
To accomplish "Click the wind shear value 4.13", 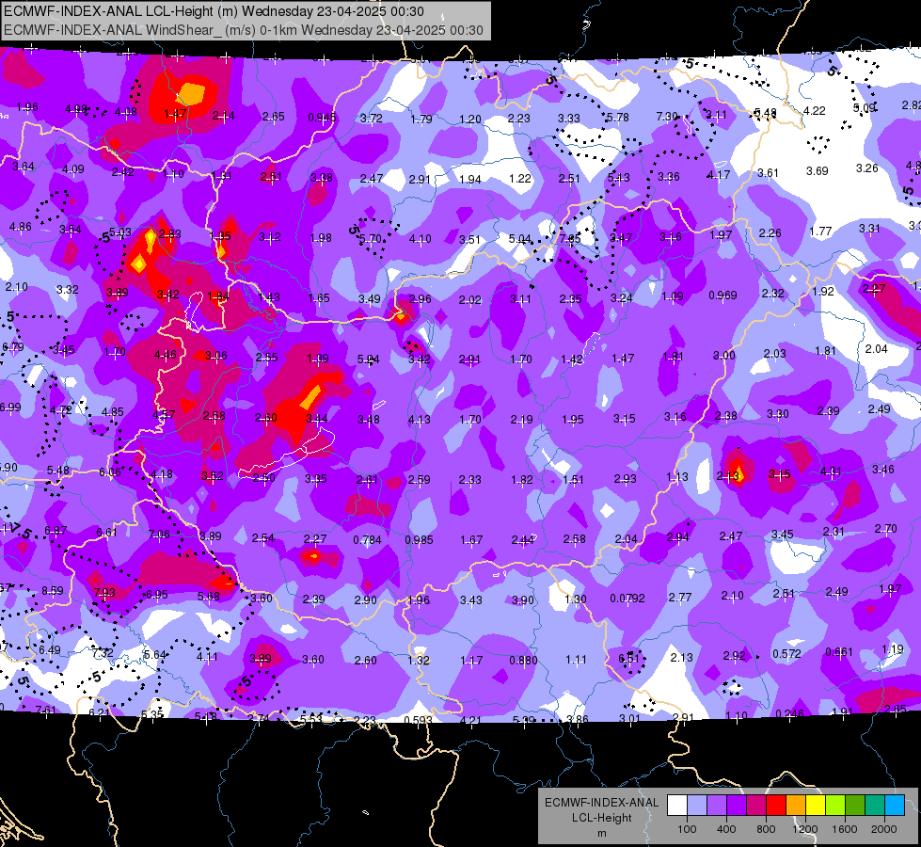I will [419, 419].
